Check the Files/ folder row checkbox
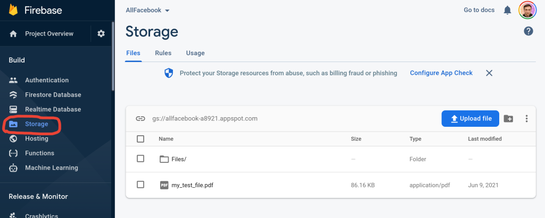The height and width of the screenshot is (218, 545). pos(141,159)
